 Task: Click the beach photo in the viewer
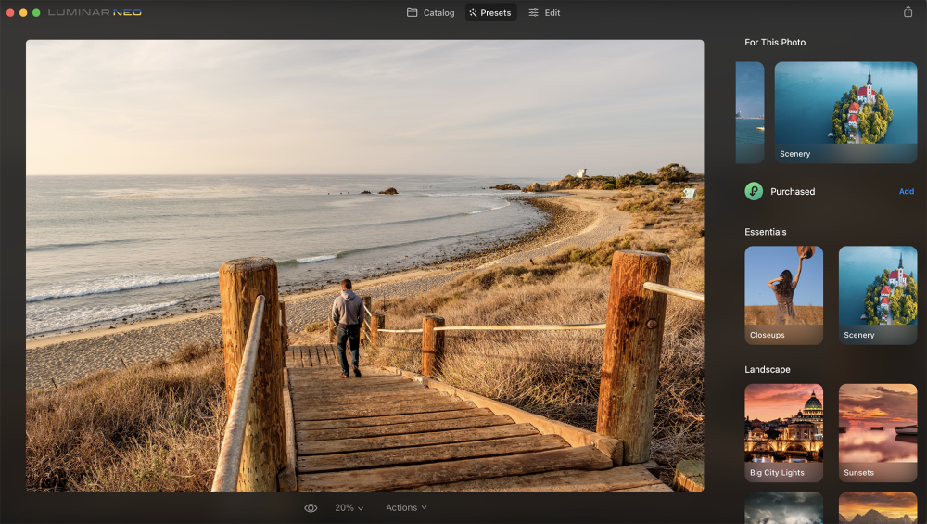pyautogui.click(x=364, y=265)
